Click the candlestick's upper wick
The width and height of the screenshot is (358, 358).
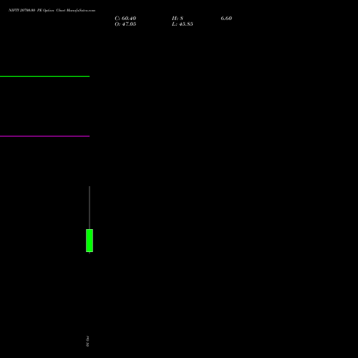[89, 208]
